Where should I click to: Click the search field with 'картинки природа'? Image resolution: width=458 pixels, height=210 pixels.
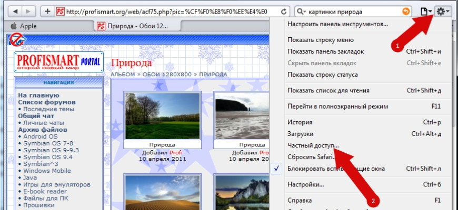(354, 12)
